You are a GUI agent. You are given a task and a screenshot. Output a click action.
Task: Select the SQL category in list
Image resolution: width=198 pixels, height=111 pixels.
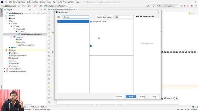point(73,21)
